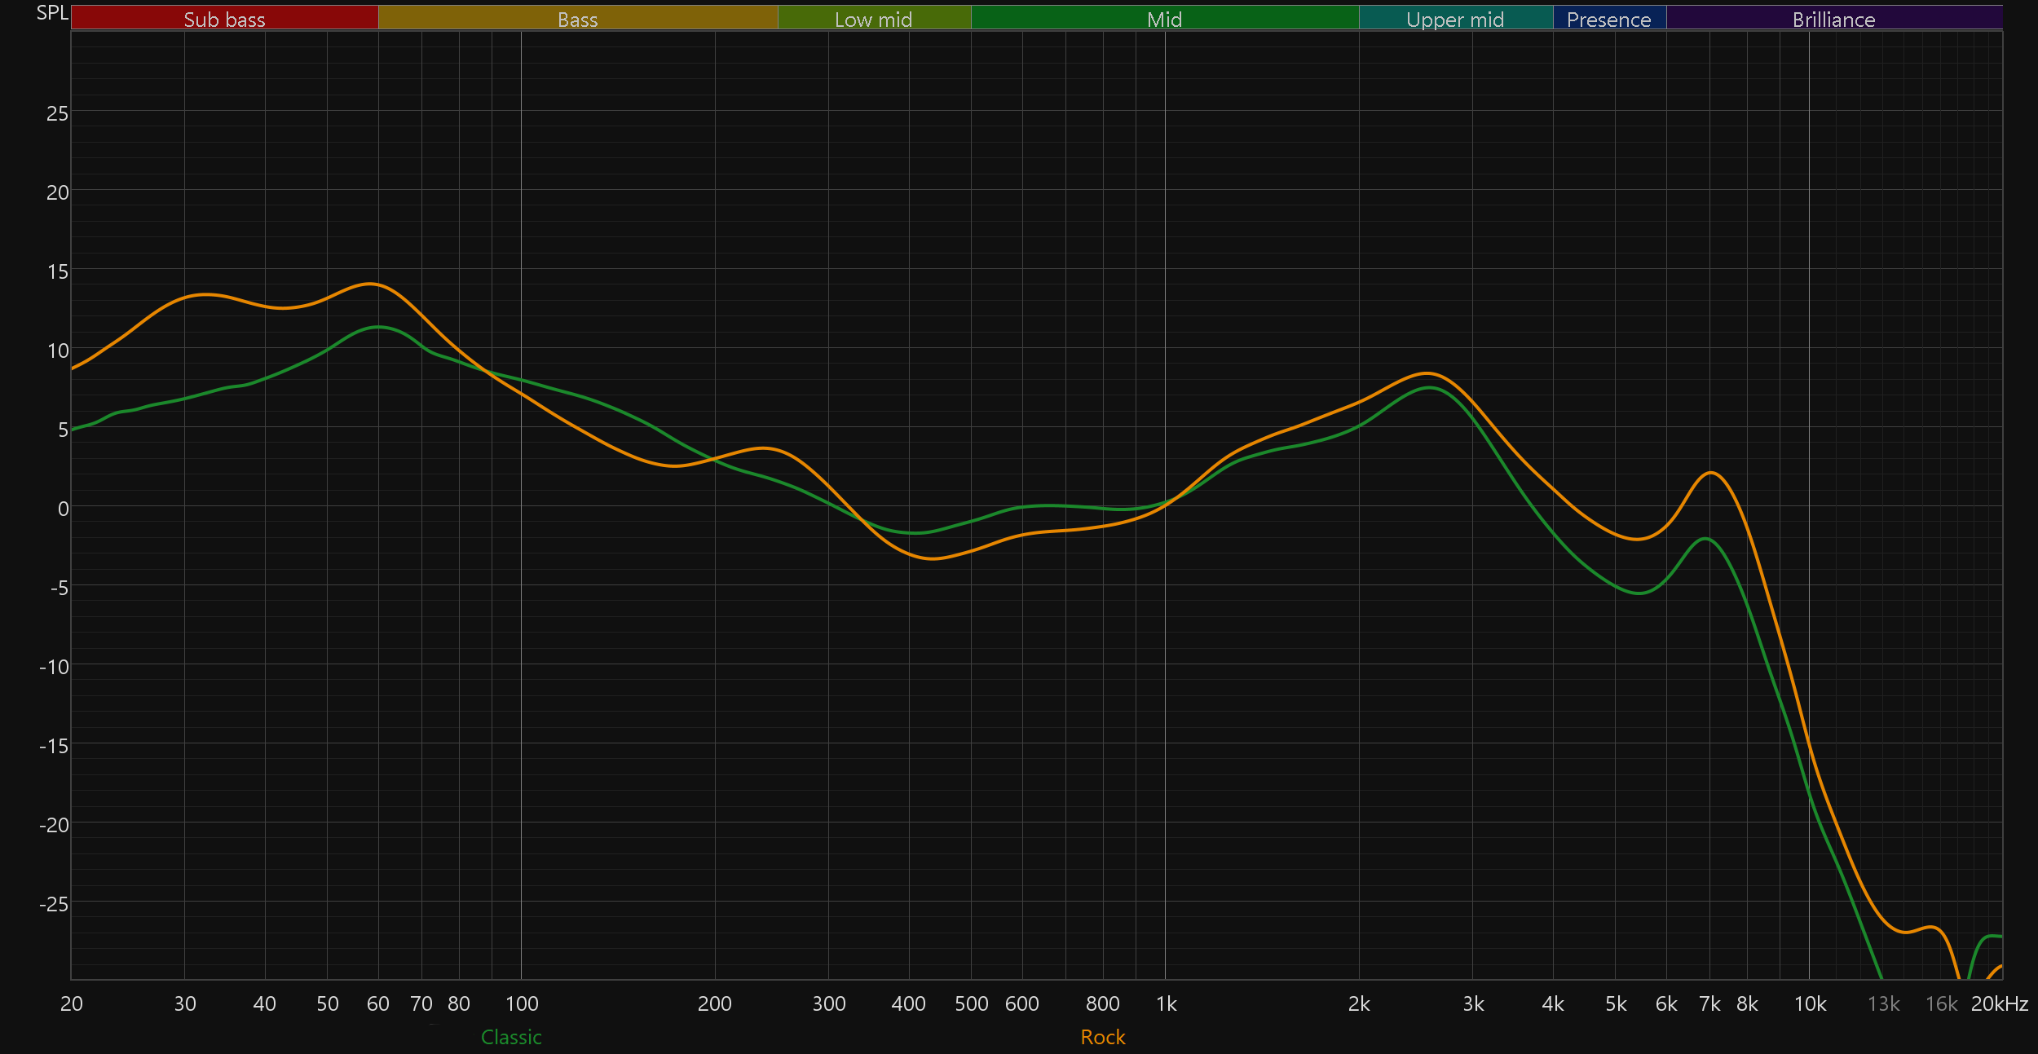Click the SPL axis title

[52, 13]
